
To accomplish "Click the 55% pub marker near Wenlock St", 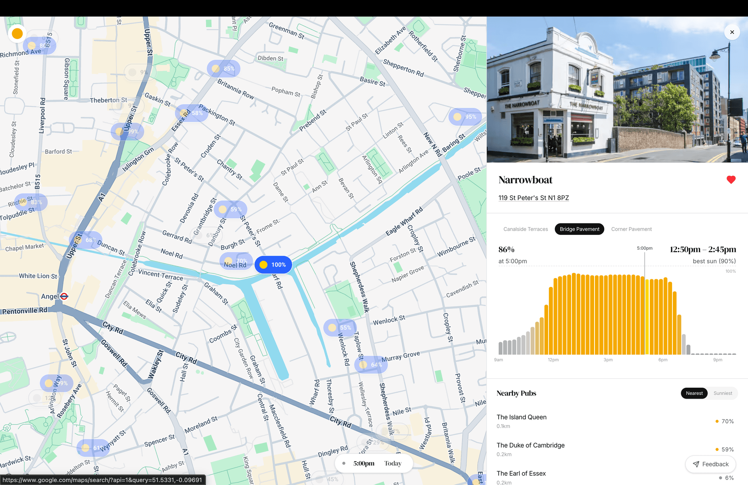I will point(339,327).
